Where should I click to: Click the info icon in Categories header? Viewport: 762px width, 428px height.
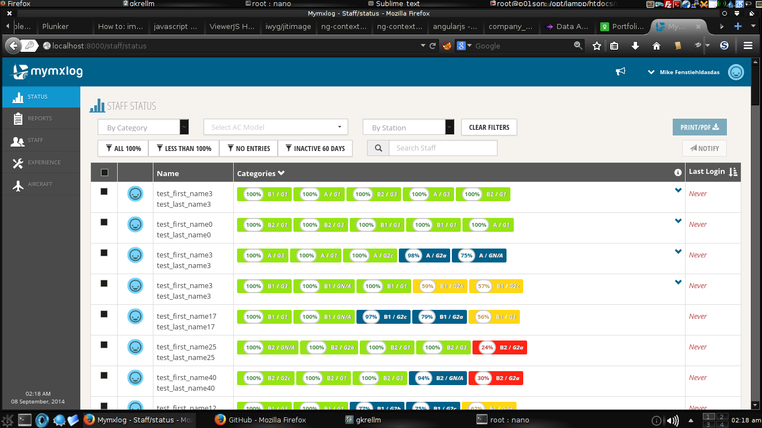point(678,173)
